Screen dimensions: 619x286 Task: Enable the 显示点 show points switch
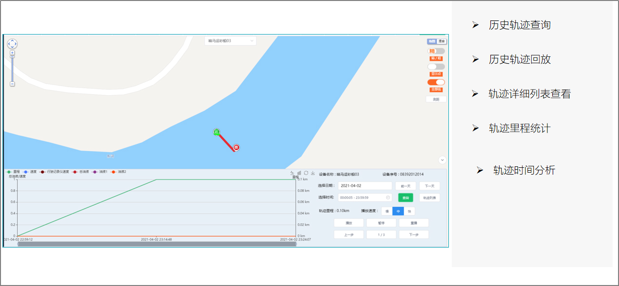(x=436, y=67)
